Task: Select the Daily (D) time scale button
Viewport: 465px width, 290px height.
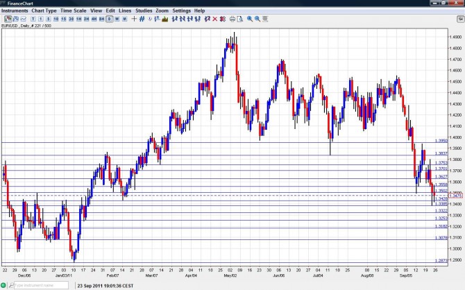Action: tap(110, 19)
